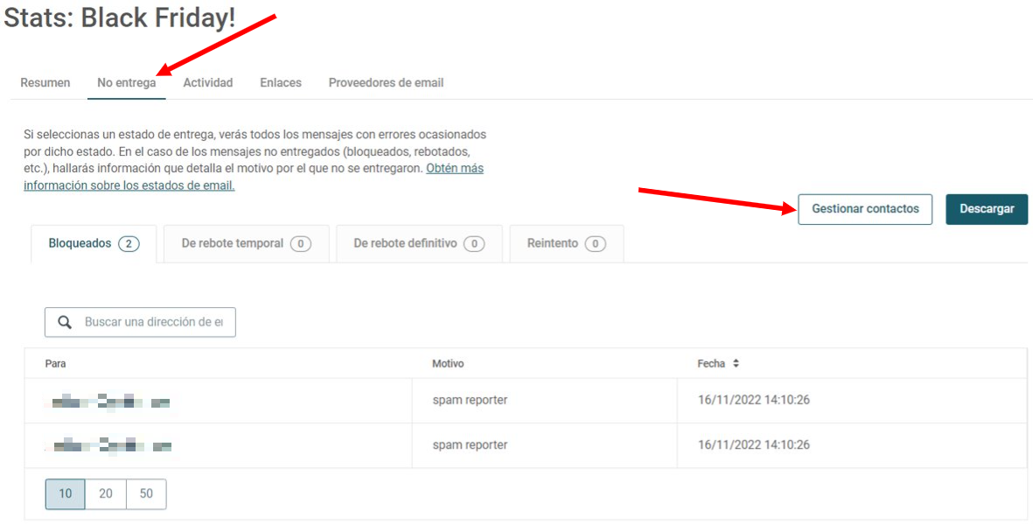Click the Para column header
The image size is (1033, 524).
tap(55, 364)
